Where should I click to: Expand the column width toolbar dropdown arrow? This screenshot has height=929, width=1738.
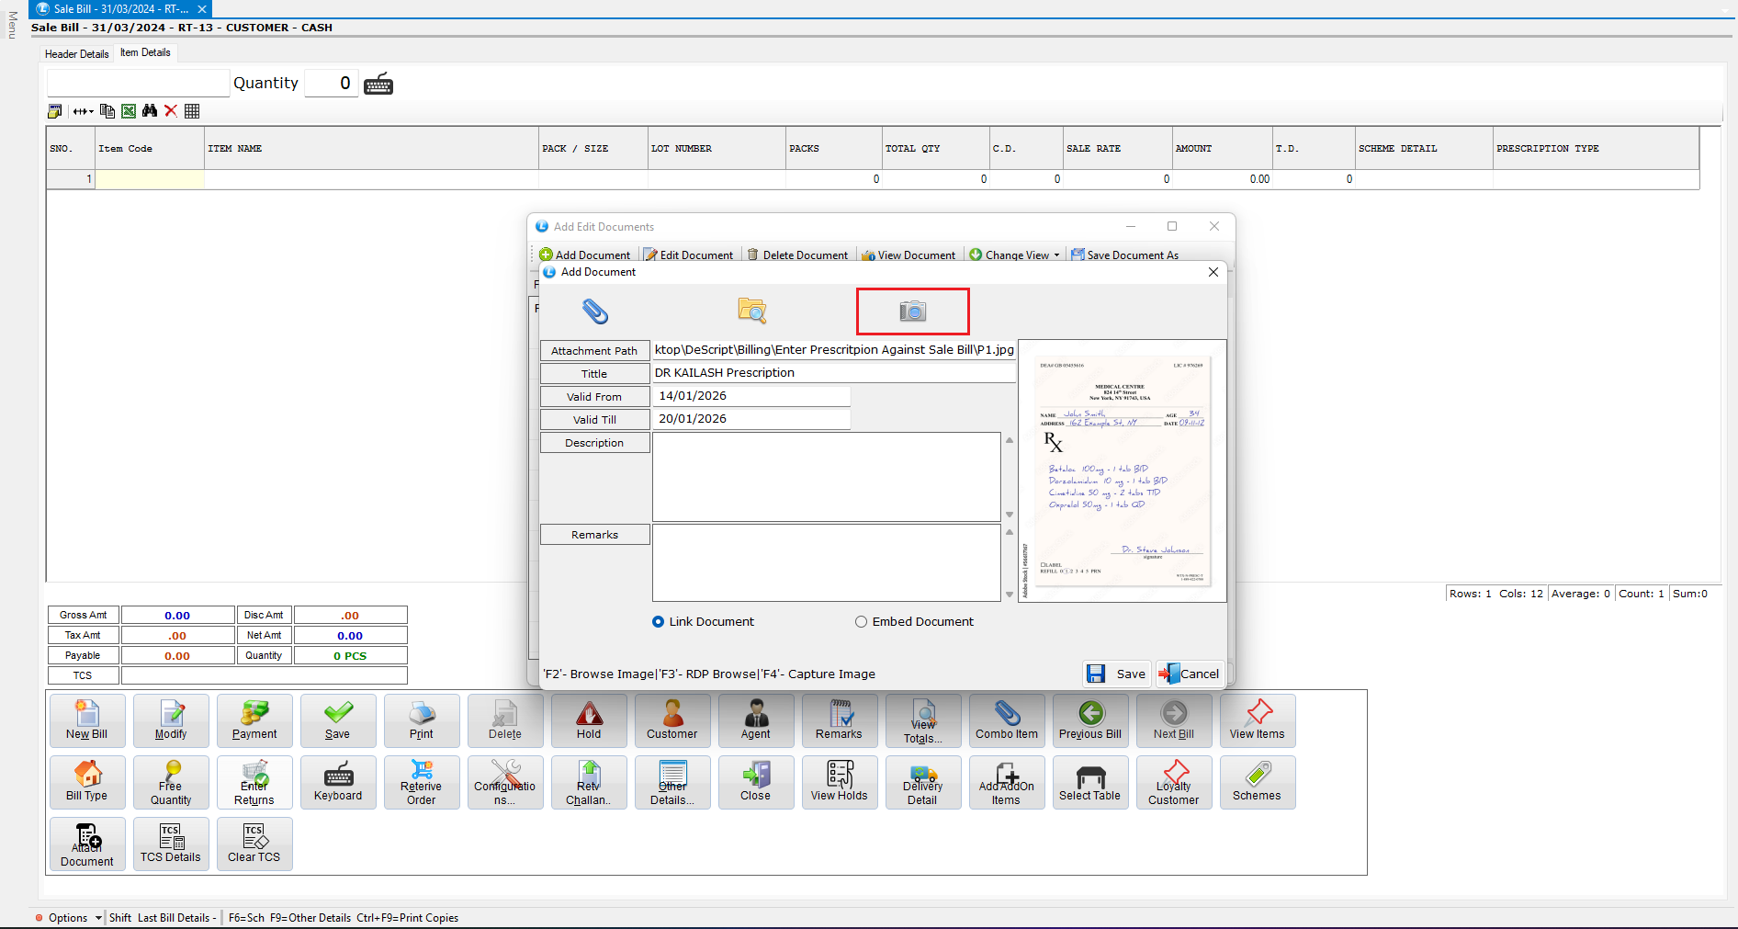pyautogui.click(x=91, y=111)
